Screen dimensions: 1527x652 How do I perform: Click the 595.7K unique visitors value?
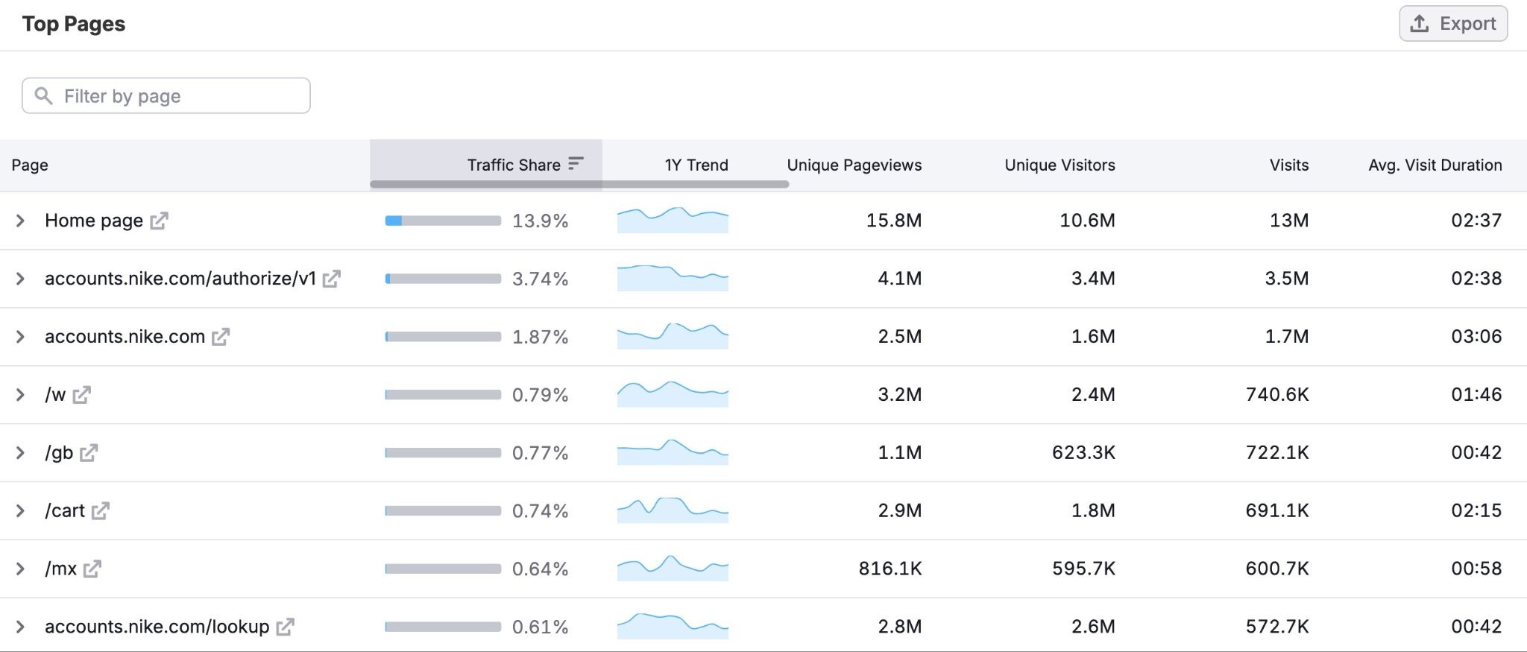pyautogui.click(x=1083, y=569)
